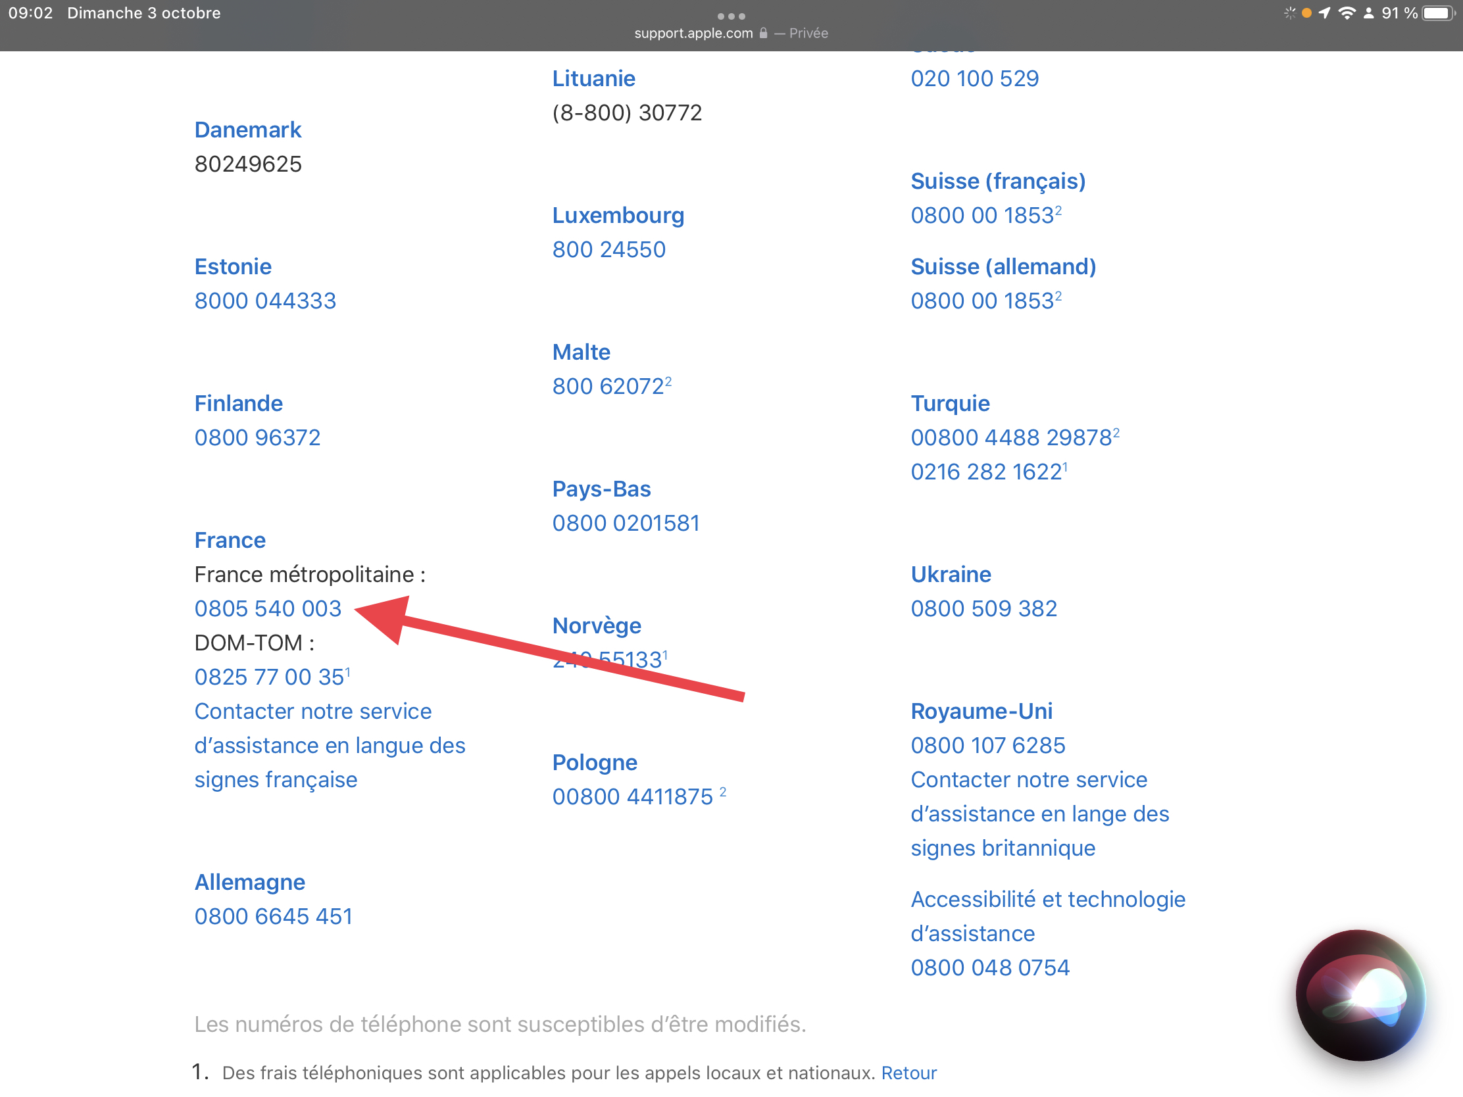Tap the Wi-Fi status icon
1463x1097 pixels.
coord(1346,13)
